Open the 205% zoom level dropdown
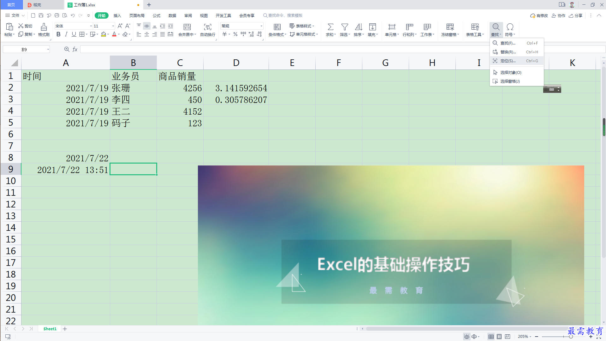This screenshot has height=341, width=606. [525, 337]
